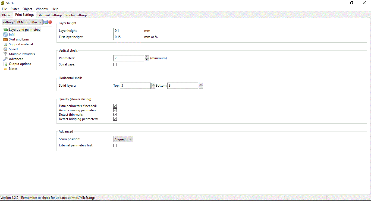The height and width of the screenshot is (201, 371).
Task: Click the version status bar text
Action: pos(48,198)
